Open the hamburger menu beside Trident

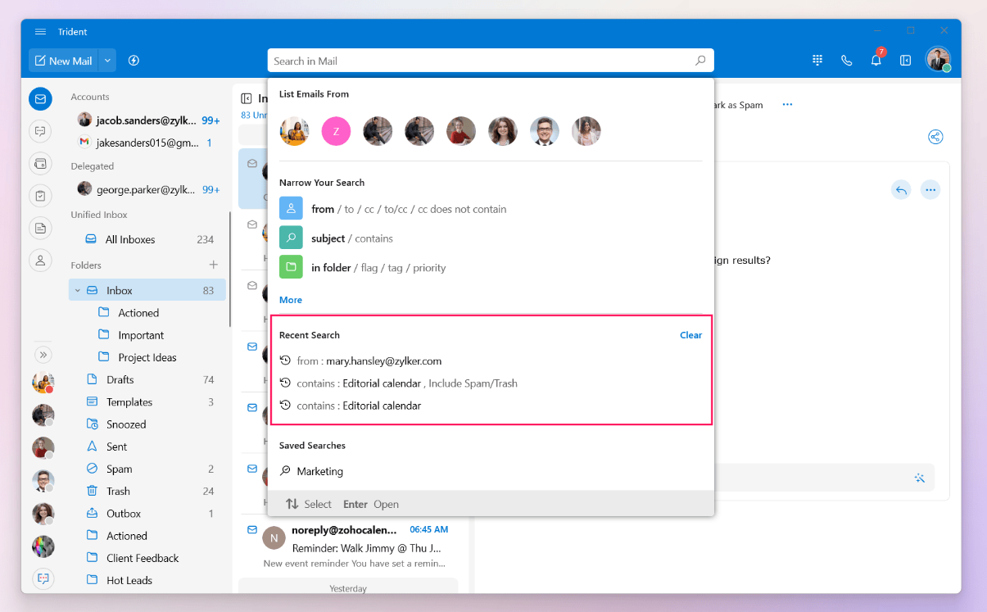[40, 32]
